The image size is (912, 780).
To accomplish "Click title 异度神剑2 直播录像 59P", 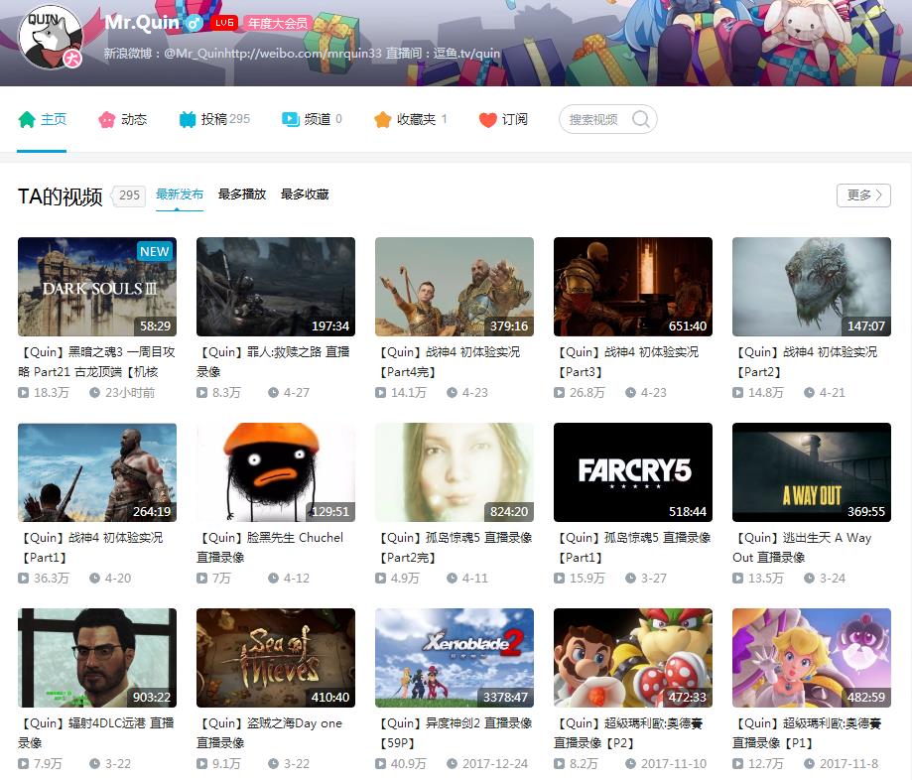I will coord(454,733).
